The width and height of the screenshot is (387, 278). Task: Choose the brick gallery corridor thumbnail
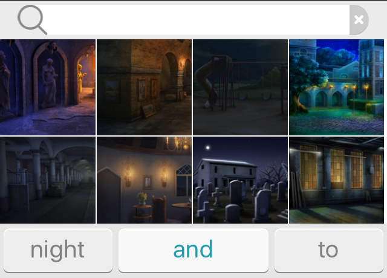[x=144, y=87]
